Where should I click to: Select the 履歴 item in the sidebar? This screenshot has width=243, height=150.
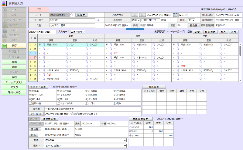click(14, 77)
